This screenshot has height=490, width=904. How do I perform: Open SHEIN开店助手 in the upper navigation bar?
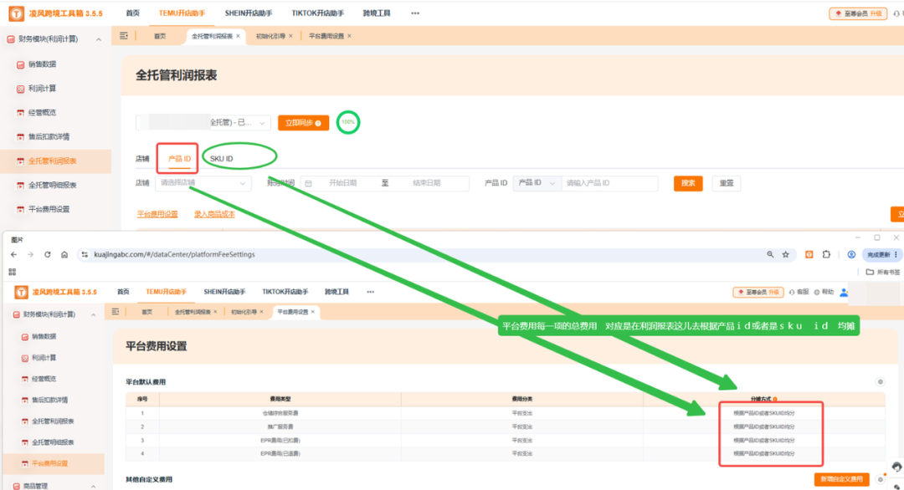pos(249,13)
